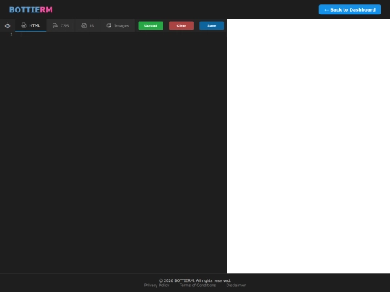
Task: Click the BOTTIERM logo
Action: coord(31,9)
